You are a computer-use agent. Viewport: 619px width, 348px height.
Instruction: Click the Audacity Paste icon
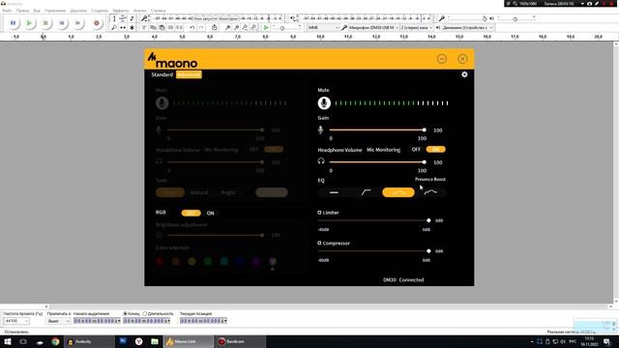162,28
